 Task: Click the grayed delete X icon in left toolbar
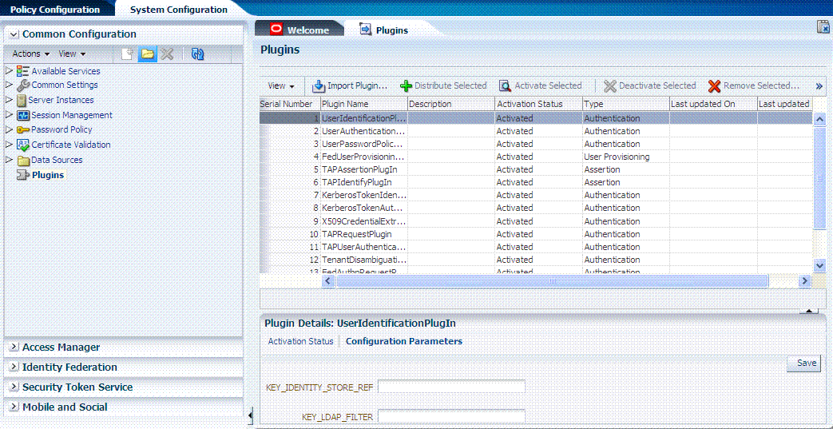[x=168, y=54]
